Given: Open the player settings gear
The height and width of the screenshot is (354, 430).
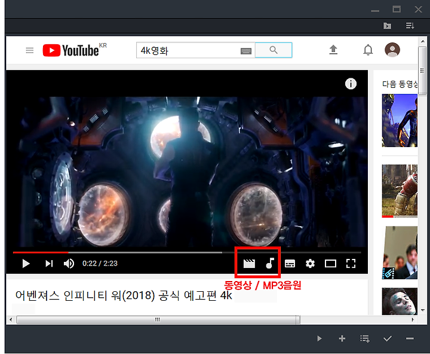Looking at the screenshot, I should [310, 264].
